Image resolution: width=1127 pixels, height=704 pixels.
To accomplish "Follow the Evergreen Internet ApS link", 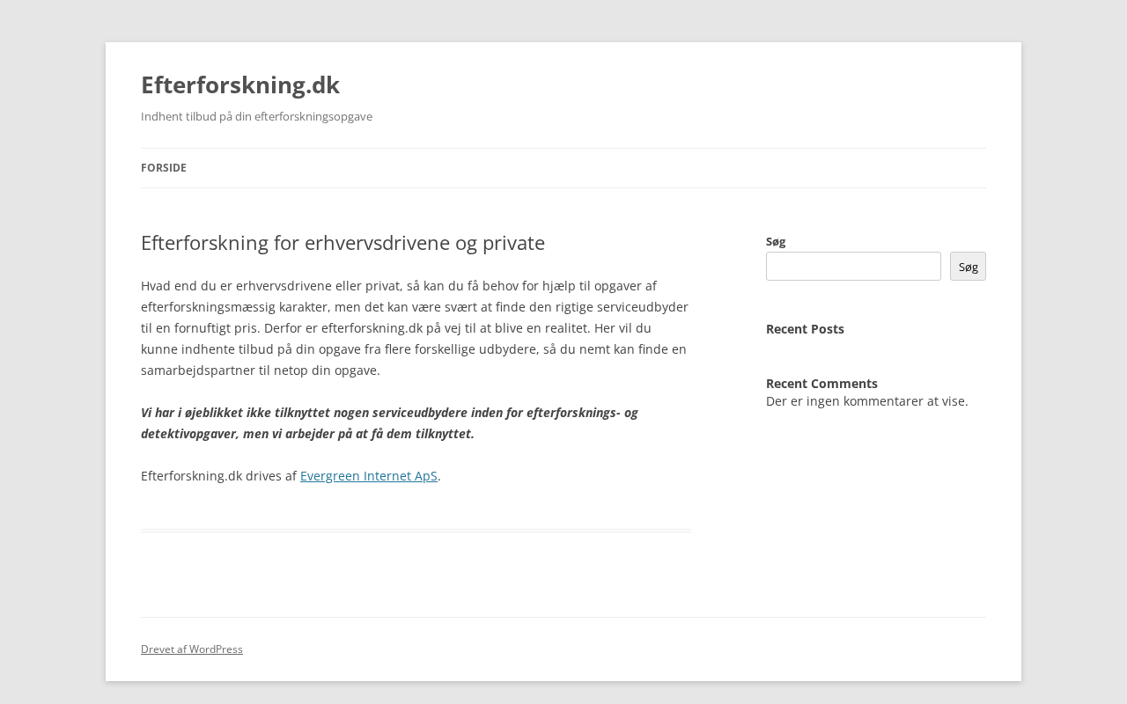I will [368, 476].
